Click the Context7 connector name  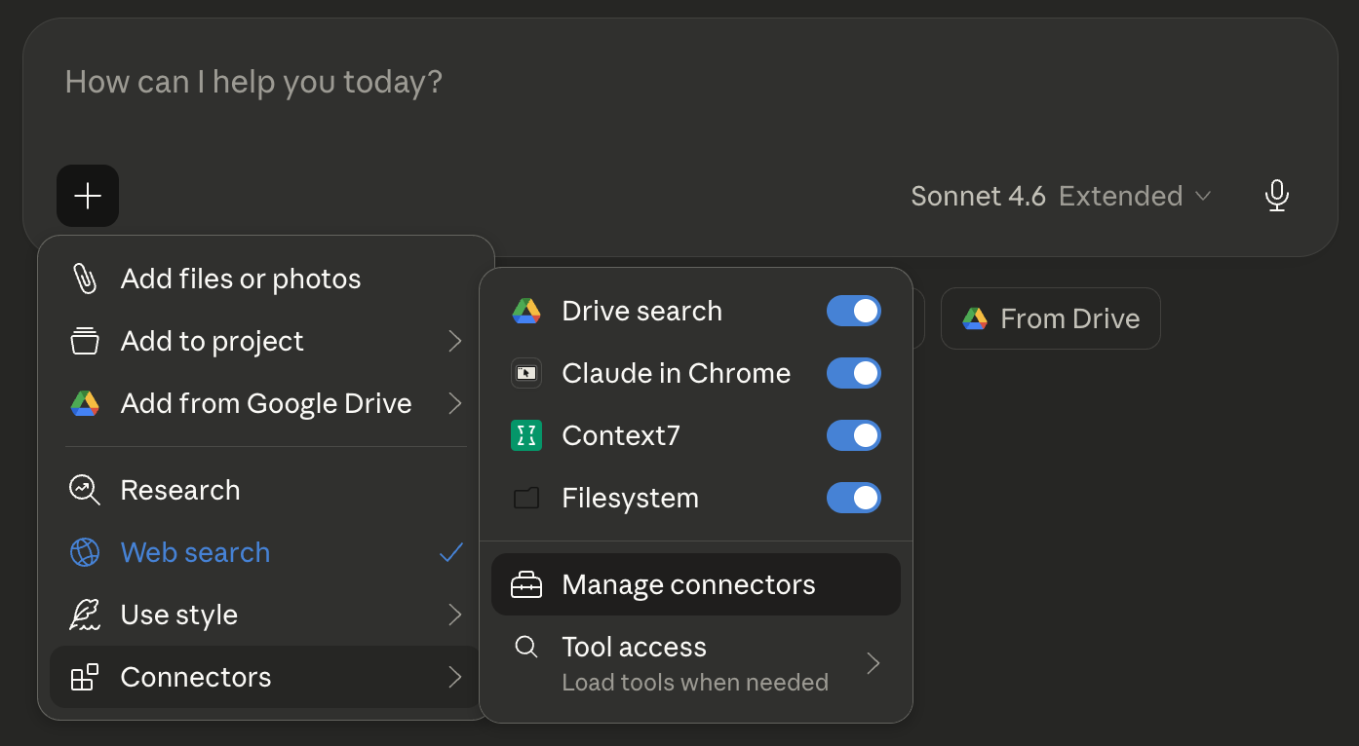tap(621, 435)
